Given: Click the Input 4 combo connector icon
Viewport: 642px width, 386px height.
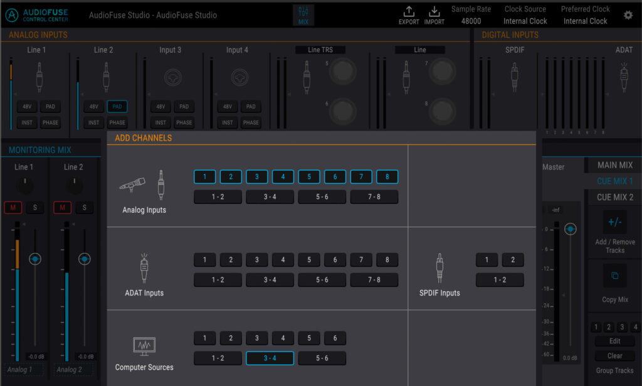Looking at the screenshot, I should click(239, 77).
